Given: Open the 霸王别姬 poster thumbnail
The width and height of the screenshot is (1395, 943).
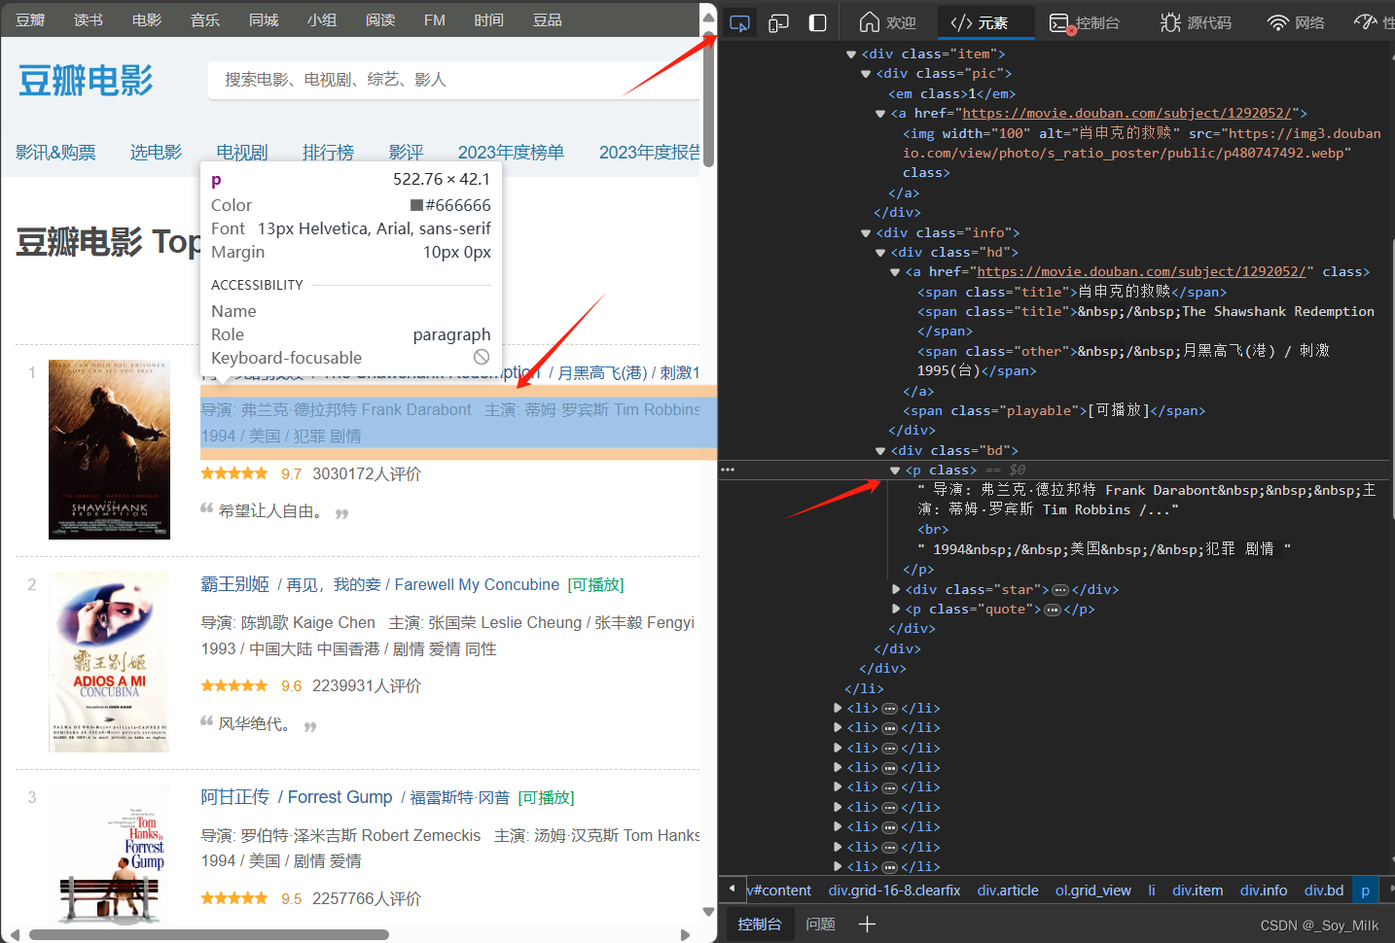Looking at the screenshot, I should [109, 662].
